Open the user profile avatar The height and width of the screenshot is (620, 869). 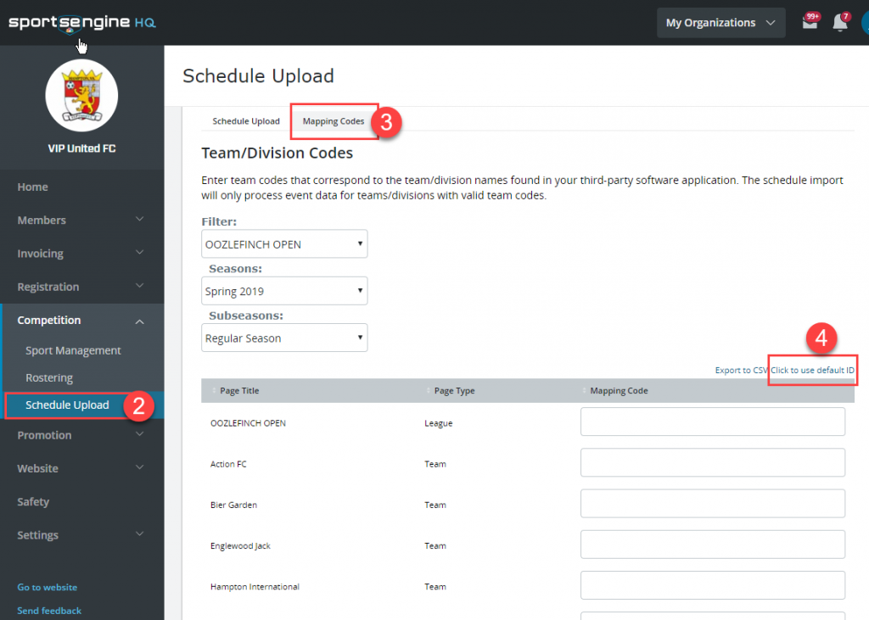click(865, 21)
